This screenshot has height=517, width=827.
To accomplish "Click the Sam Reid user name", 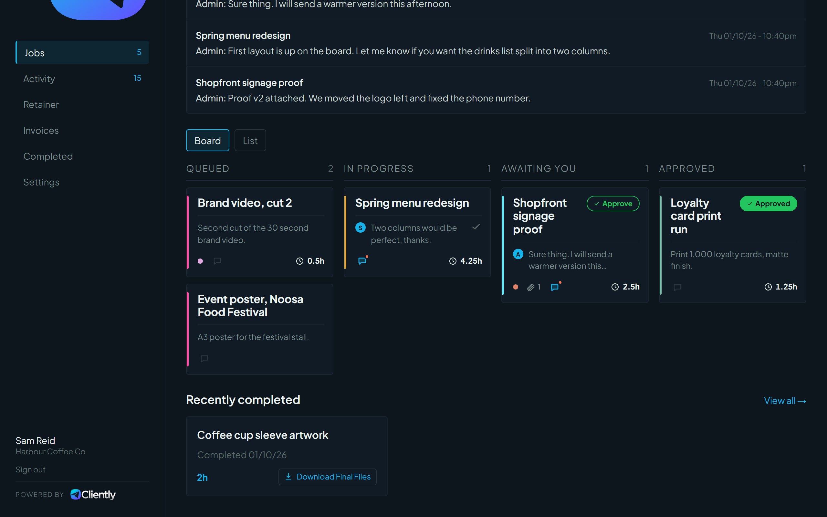I will pos(35,441).
